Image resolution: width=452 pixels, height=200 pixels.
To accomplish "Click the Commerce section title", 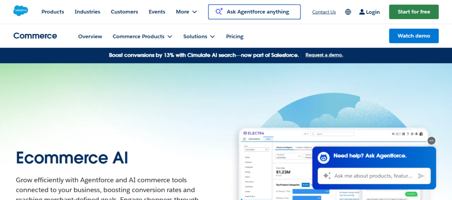I will click(x=35, y=36).
